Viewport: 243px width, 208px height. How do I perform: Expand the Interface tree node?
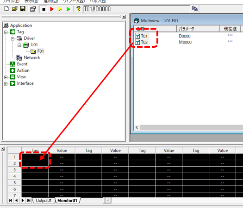tap(6, 84)
